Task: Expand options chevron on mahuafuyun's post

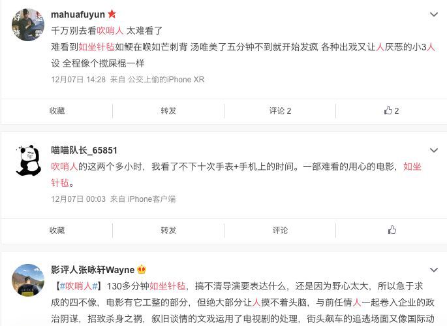Action: 433,14
